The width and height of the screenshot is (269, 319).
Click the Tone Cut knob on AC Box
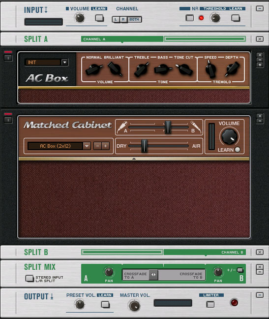coord(184,69)
